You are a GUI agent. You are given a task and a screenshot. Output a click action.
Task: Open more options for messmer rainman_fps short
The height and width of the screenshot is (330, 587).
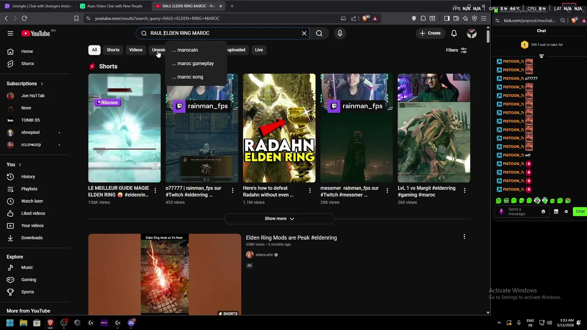click(387, 190)
